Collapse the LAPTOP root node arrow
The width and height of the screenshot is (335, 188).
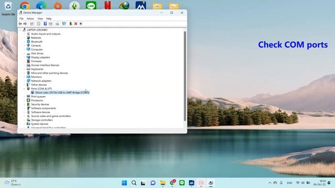pyautogui.click(x=20, y=30)
